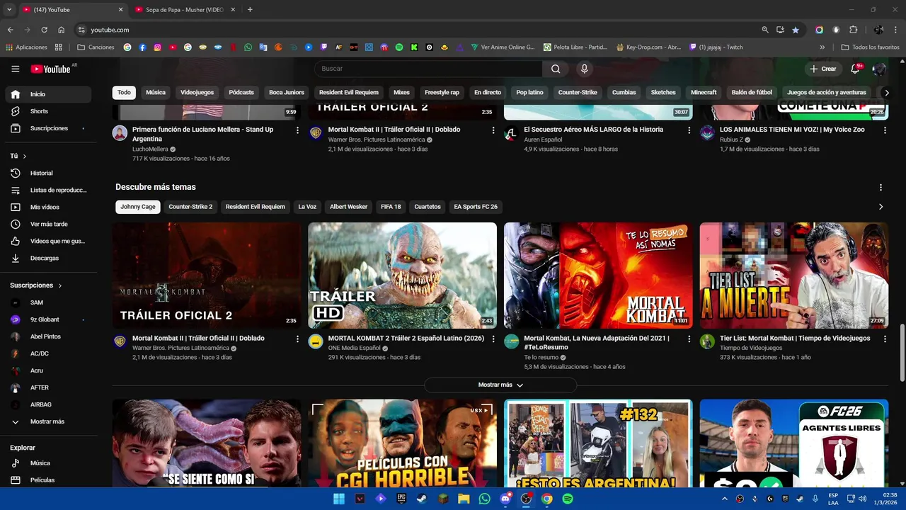This screenshot has width=906, height=510.
Task: Click the YouTube logo
Action: pyautogui.click(x=50, y=69)
